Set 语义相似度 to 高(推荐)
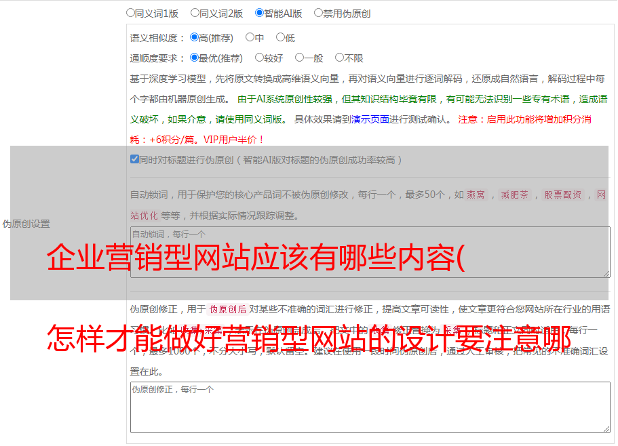The image size is (618, 446). [x=194, y=37]
